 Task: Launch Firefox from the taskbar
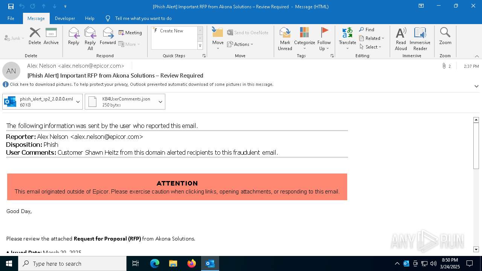click(191, 263)
